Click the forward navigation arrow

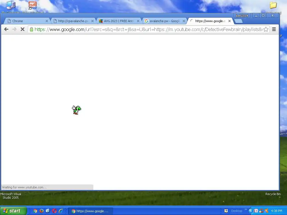pos(14,29)
